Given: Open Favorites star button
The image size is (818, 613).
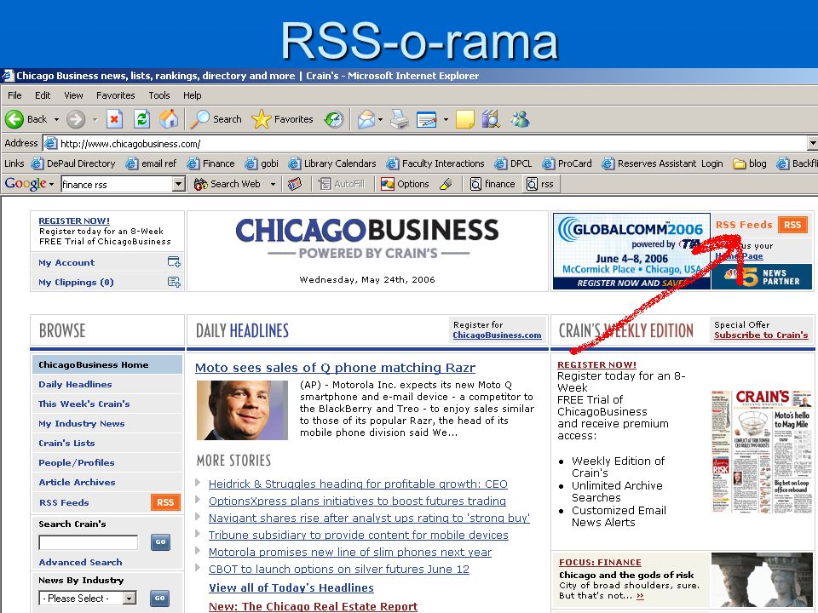Looking at the screenshot, I should [x=282, y=119].
